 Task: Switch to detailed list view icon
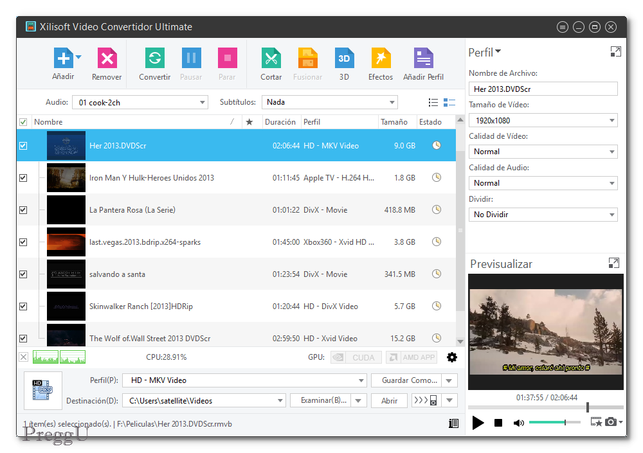tap(449, 103)
